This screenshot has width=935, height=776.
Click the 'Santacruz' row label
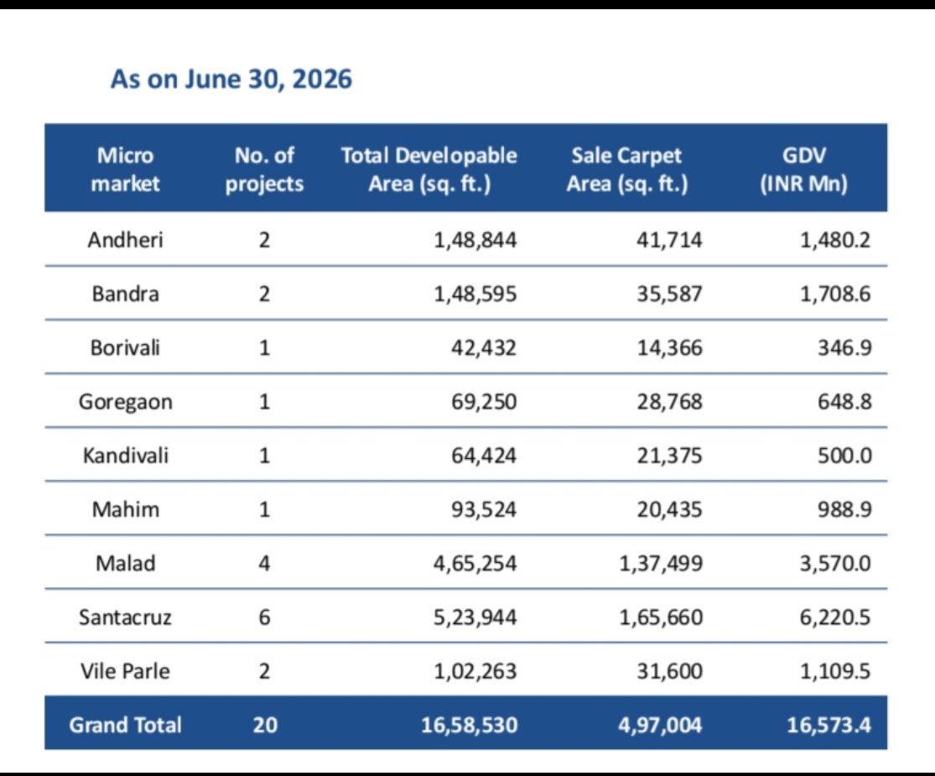point(125,617)
